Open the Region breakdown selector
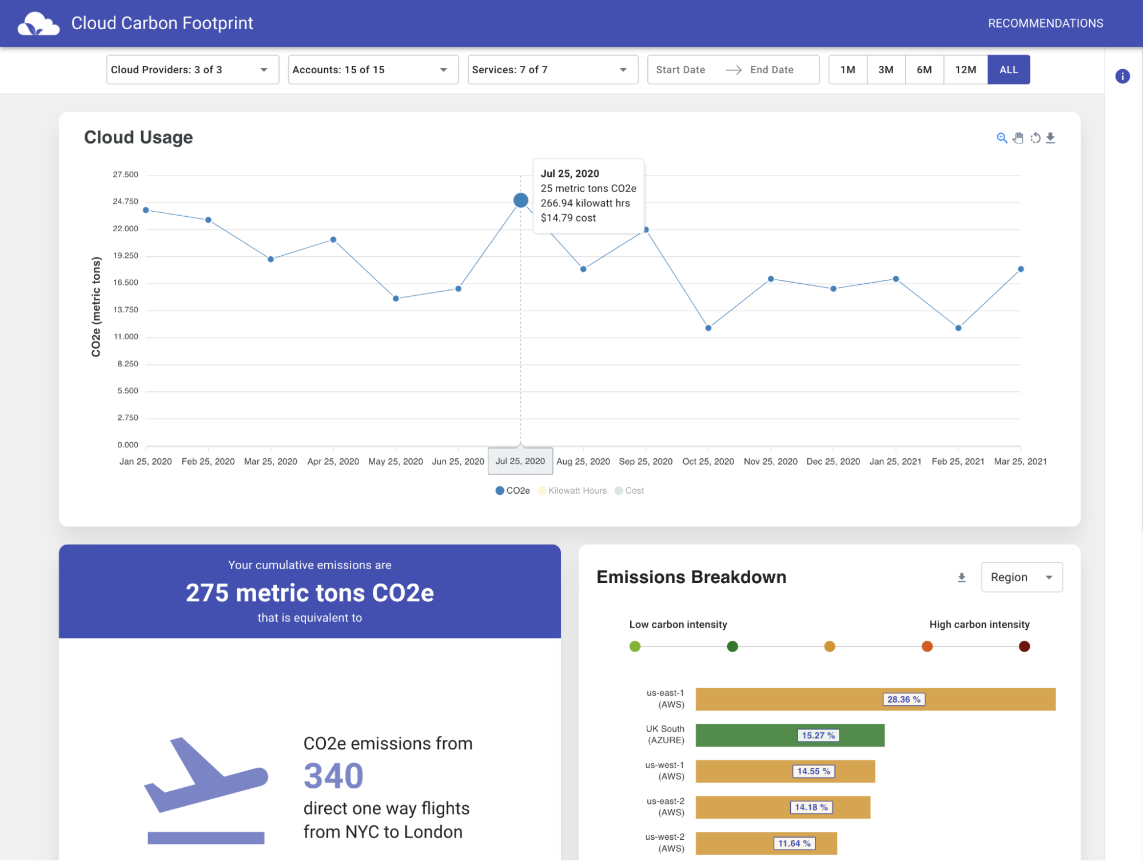The width and height of the screenshot is (1143, 861). [1021, 577]
